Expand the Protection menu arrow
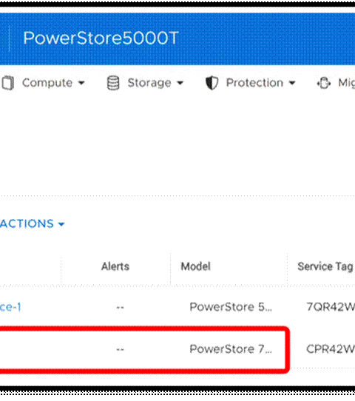The height and width of the screenshot is (401, 355). 292,83
